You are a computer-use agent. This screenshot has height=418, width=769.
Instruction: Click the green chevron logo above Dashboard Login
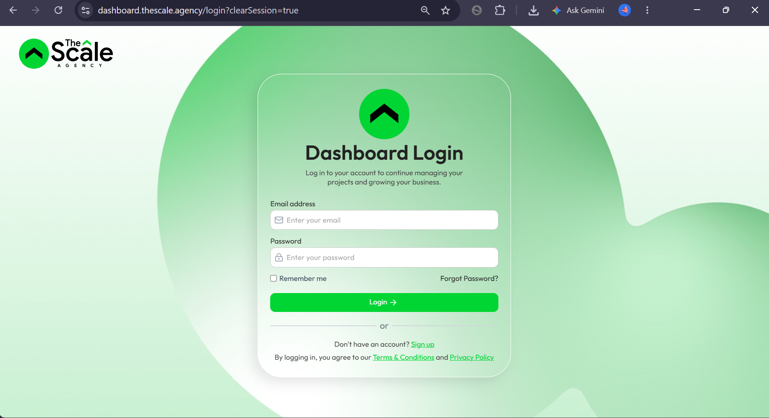click(x=384, y=114)
